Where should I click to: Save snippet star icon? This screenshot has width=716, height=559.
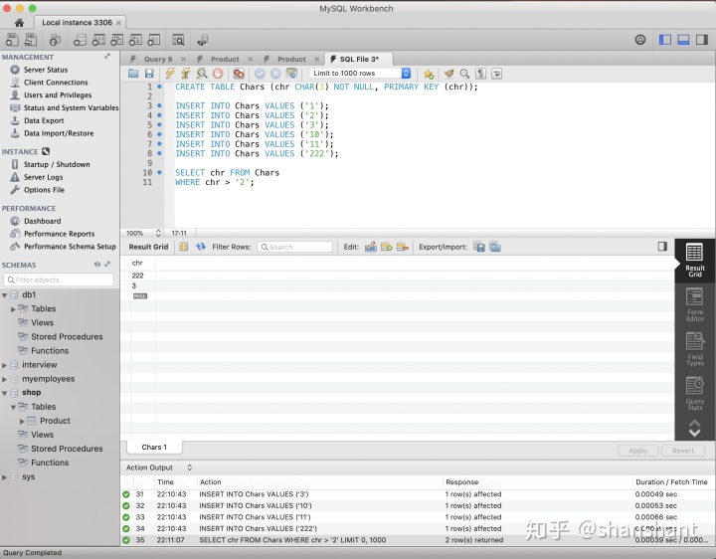tap(429, 74)
